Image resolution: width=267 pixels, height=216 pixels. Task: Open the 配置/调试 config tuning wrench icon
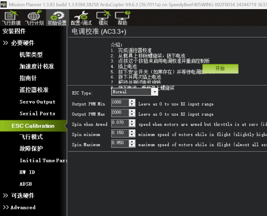(x=81, y=18)
